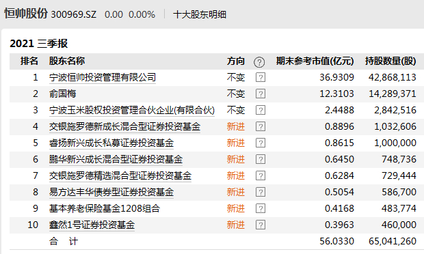
Task: Click the question icon for 宁波恒帅投资管理有限公司
Action: pos(261,77)
